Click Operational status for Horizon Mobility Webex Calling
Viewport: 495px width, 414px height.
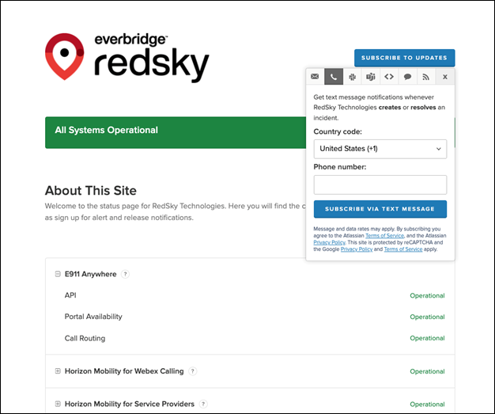point(427,372)
